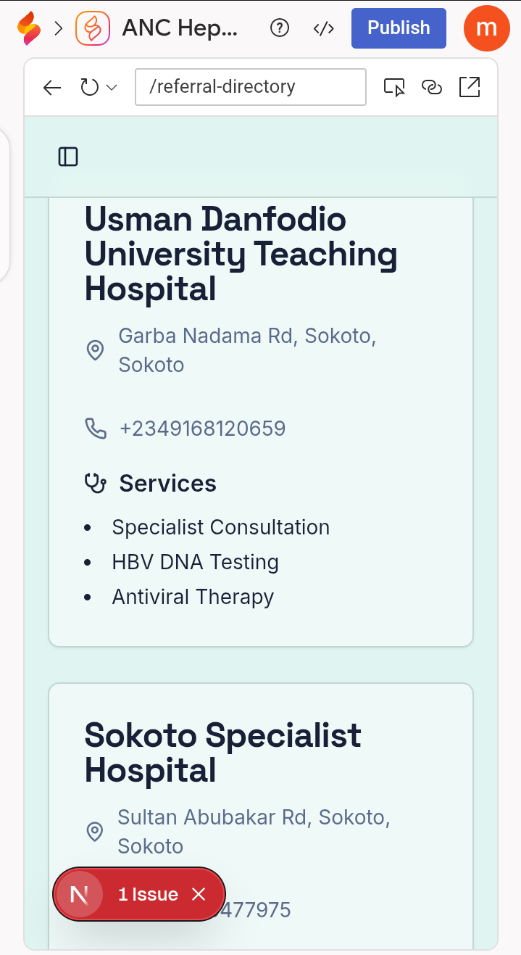
Task: Click the Publish button
Action: coord(399,28)
